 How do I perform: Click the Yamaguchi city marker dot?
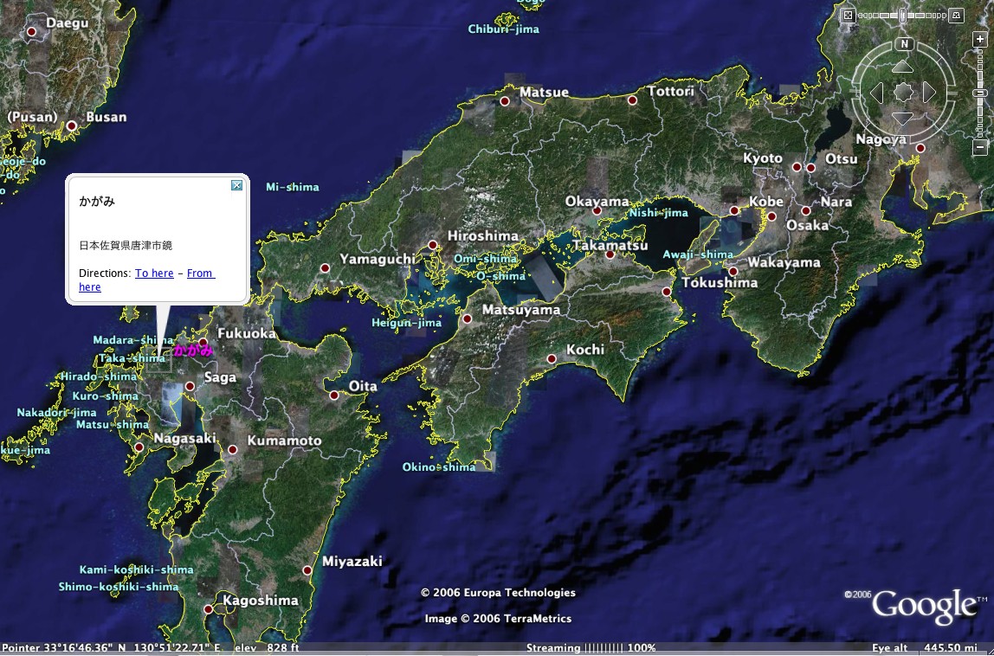tap(326, 268)
